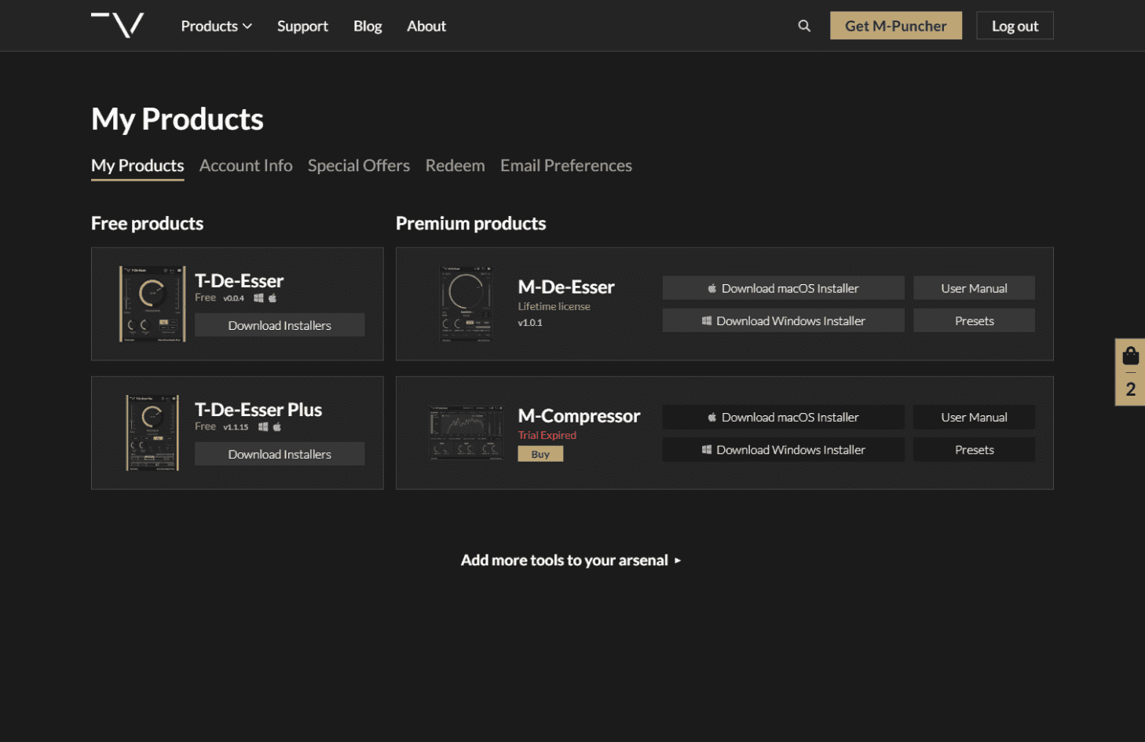Open the M-De-Esser User Manual
This screenshot has height=742, width=1145.
coord(973,288)
